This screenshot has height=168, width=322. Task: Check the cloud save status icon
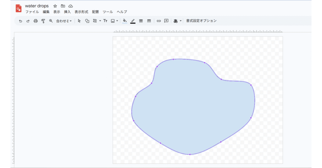[x=70, y=6]
